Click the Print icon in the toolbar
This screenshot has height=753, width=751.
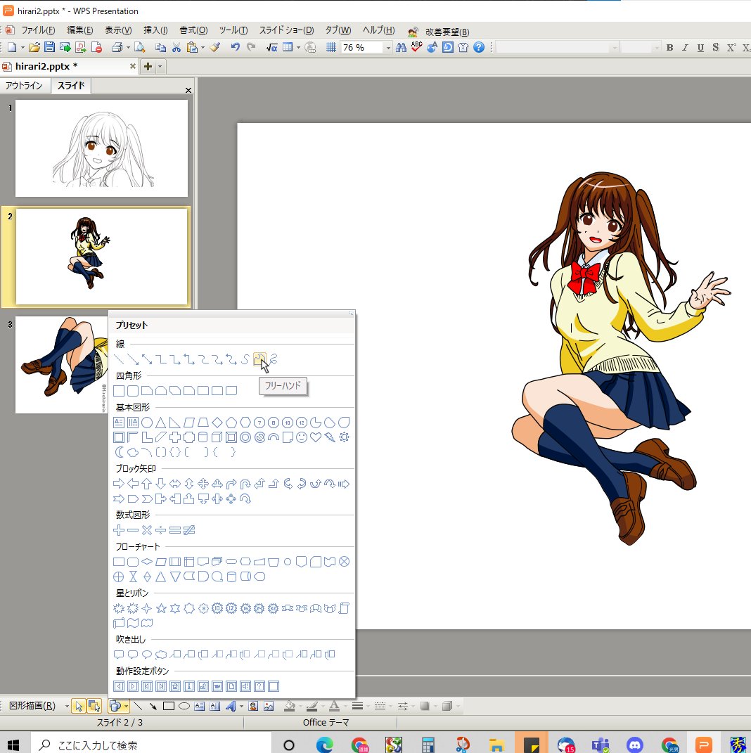(117, 47)
